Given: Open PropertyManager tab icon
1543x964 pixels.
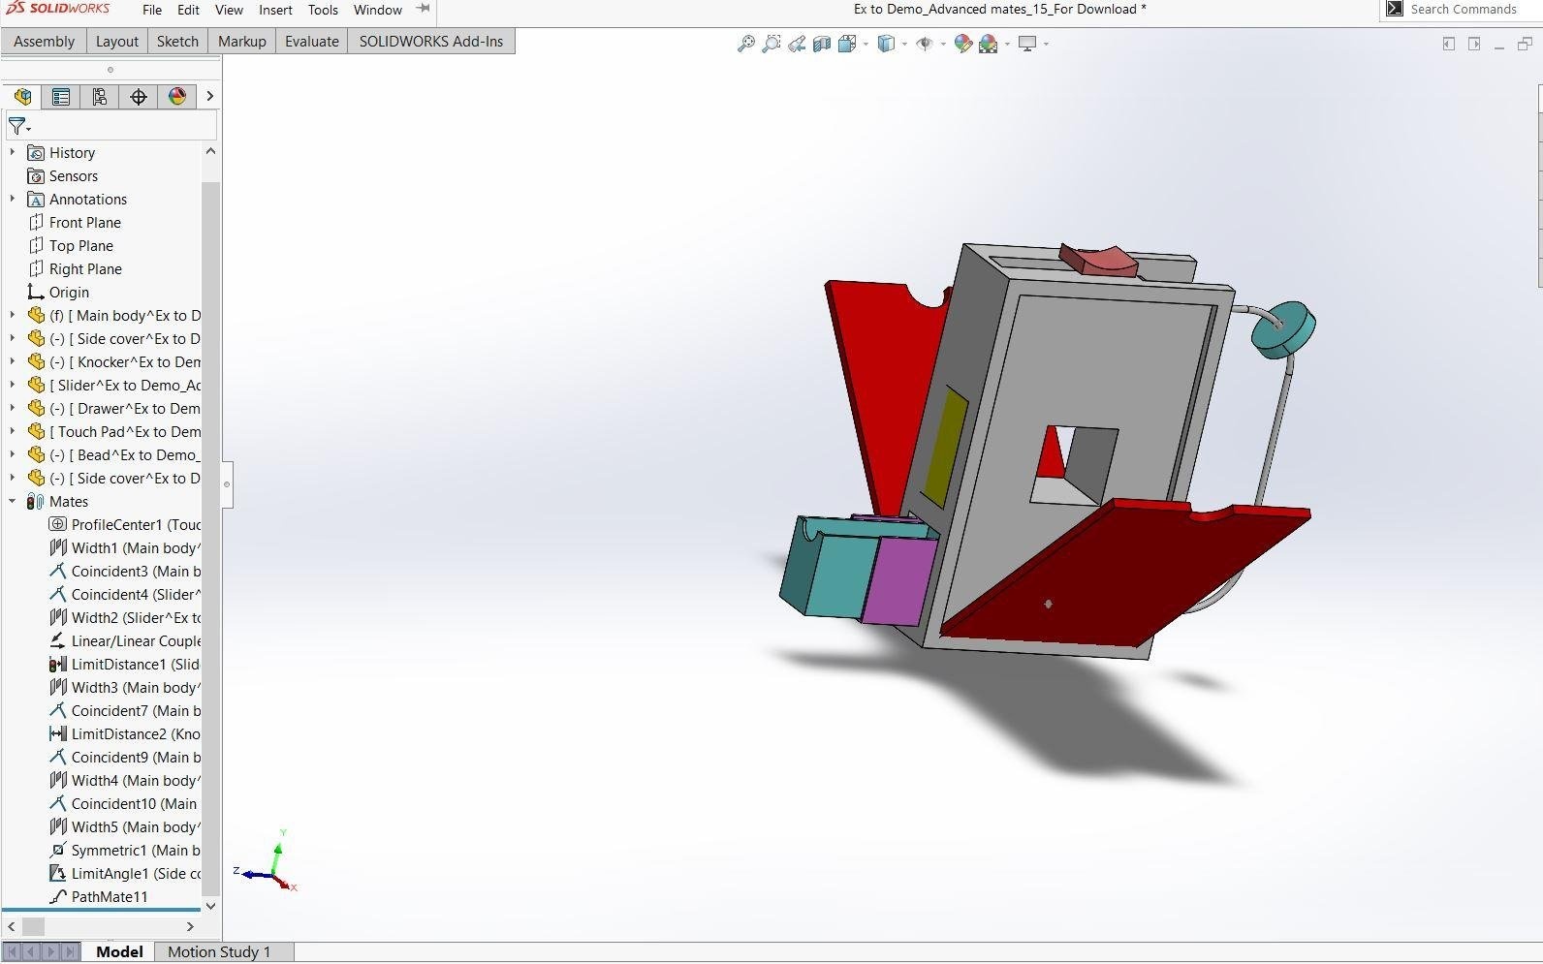Looking at the screenshot, I should click(61, 96).
